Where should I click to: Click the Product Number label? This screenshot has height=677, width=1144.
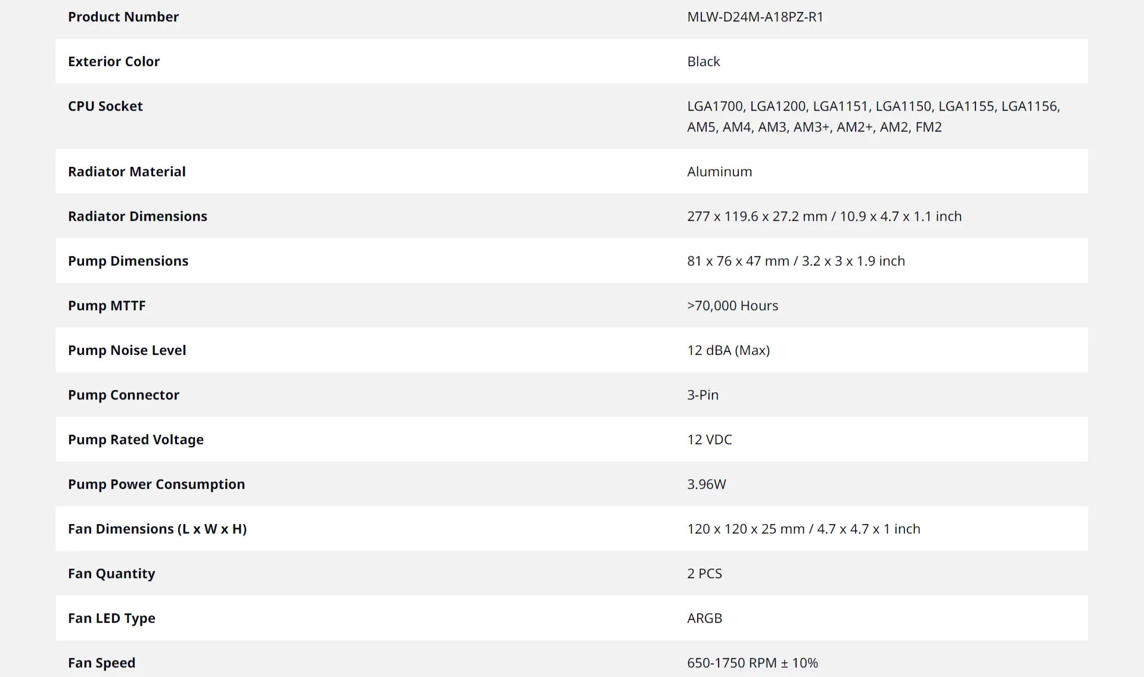coord(123,17)
